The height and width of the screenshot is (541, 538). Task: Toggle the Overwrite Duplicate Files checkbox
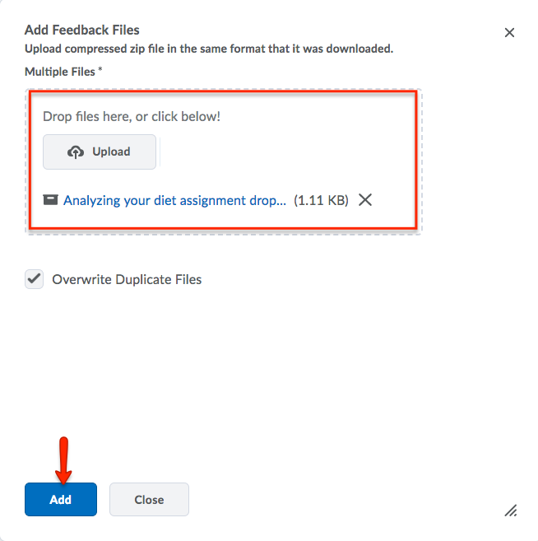35,279
